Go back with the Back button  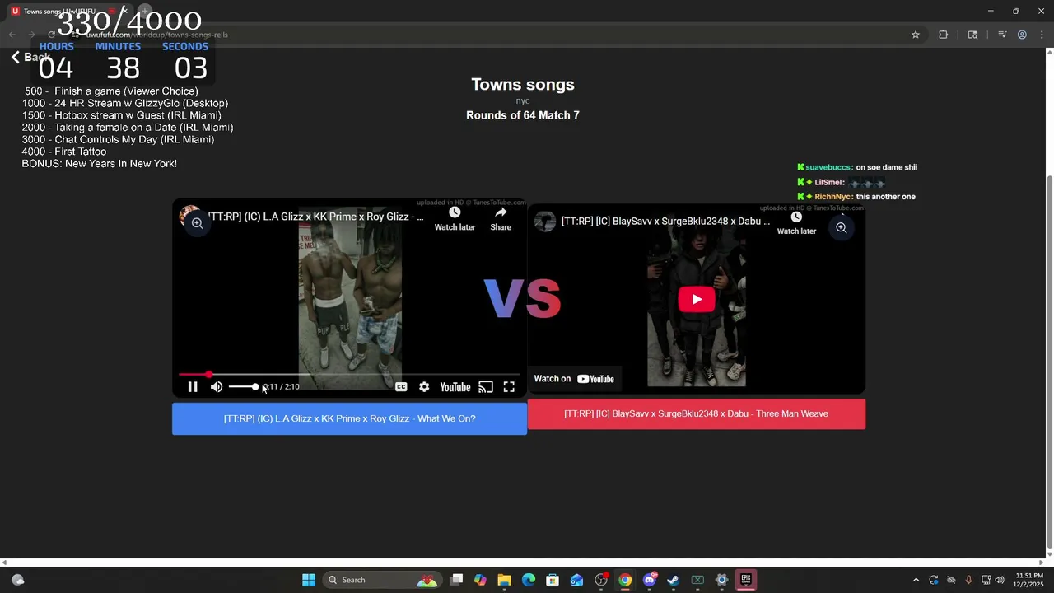coord(30,57)
